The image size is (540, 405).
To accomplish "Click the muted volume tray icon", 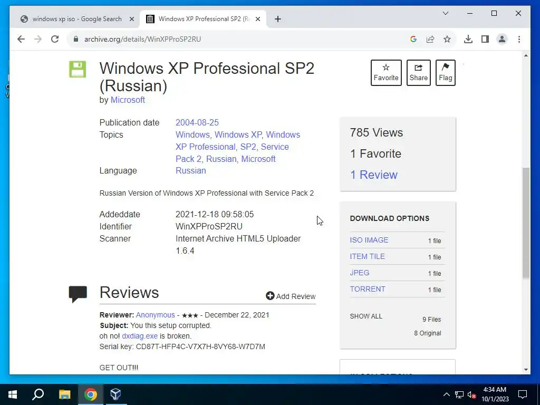I will click(471, 394).
